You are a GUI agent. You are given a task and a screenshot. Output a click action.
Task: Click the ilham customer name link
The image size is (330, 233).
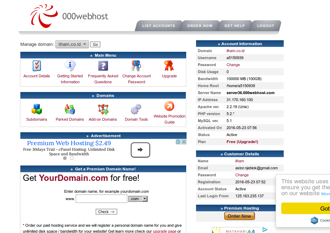click(240, 161)
